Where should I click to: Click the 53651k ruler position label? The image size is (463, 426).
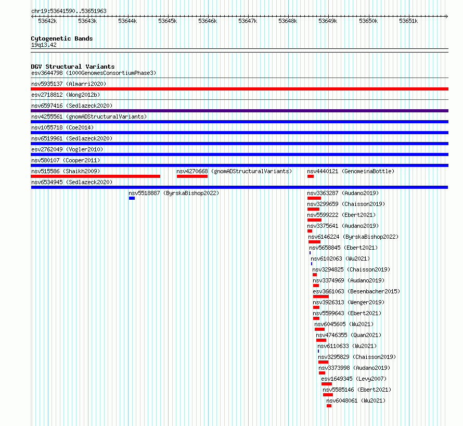point(408,21)
